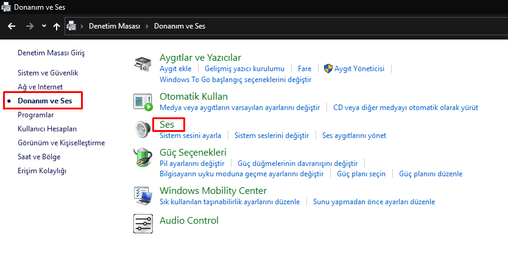Open Ağ ve Internet category
Image resolution: width=508 pixels, height=262 pixels.
[x=40, y=87]
